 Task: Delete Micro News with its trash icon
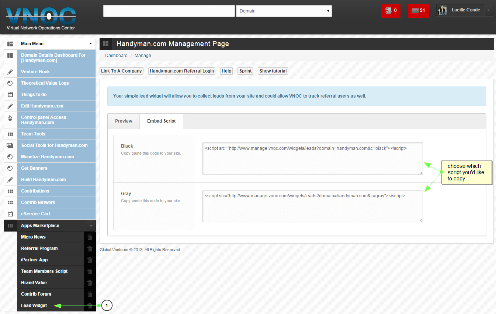click(x=90, y=237)
